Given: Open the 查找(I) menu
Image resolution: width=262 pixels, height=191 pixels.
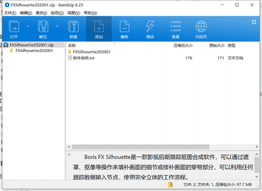Looking at the screenshot, I should pos(41,13).
